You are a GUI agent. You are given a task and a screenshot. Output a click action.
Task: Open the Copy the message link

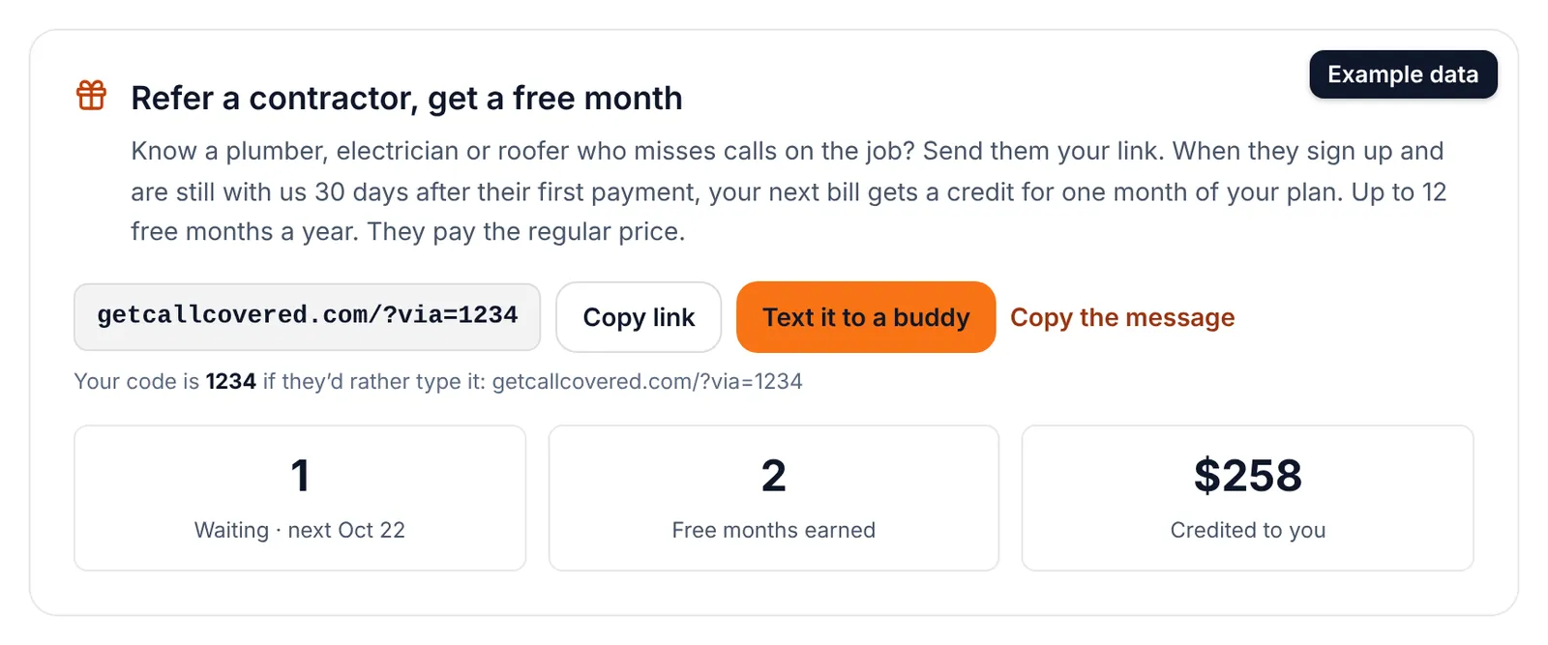(1122, 317)
